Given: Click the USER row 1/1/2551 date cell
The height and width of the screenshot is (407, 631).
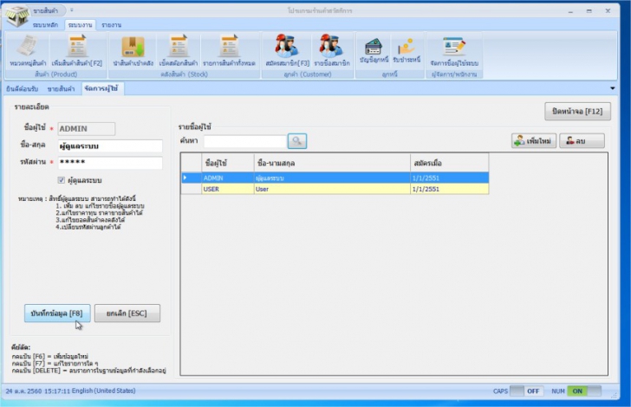Looking at the screenshot, I should point(450,189).
